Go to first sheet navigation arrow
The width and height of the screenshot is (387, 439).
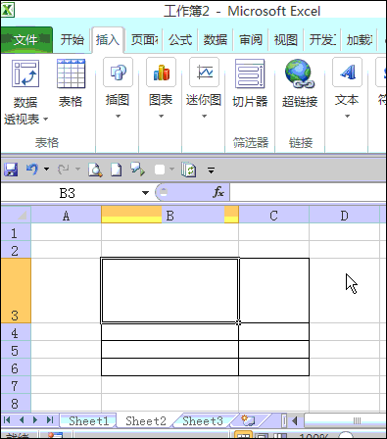point(7,419)
